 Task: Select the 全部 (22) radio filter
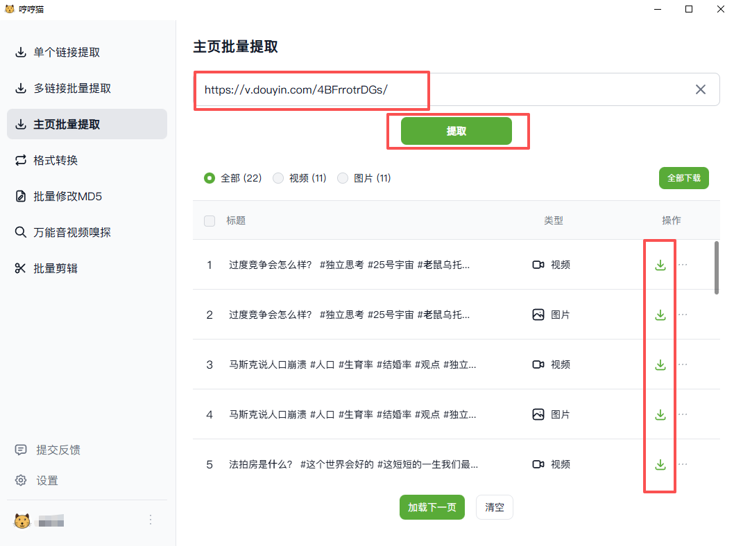tap(210, 178)
